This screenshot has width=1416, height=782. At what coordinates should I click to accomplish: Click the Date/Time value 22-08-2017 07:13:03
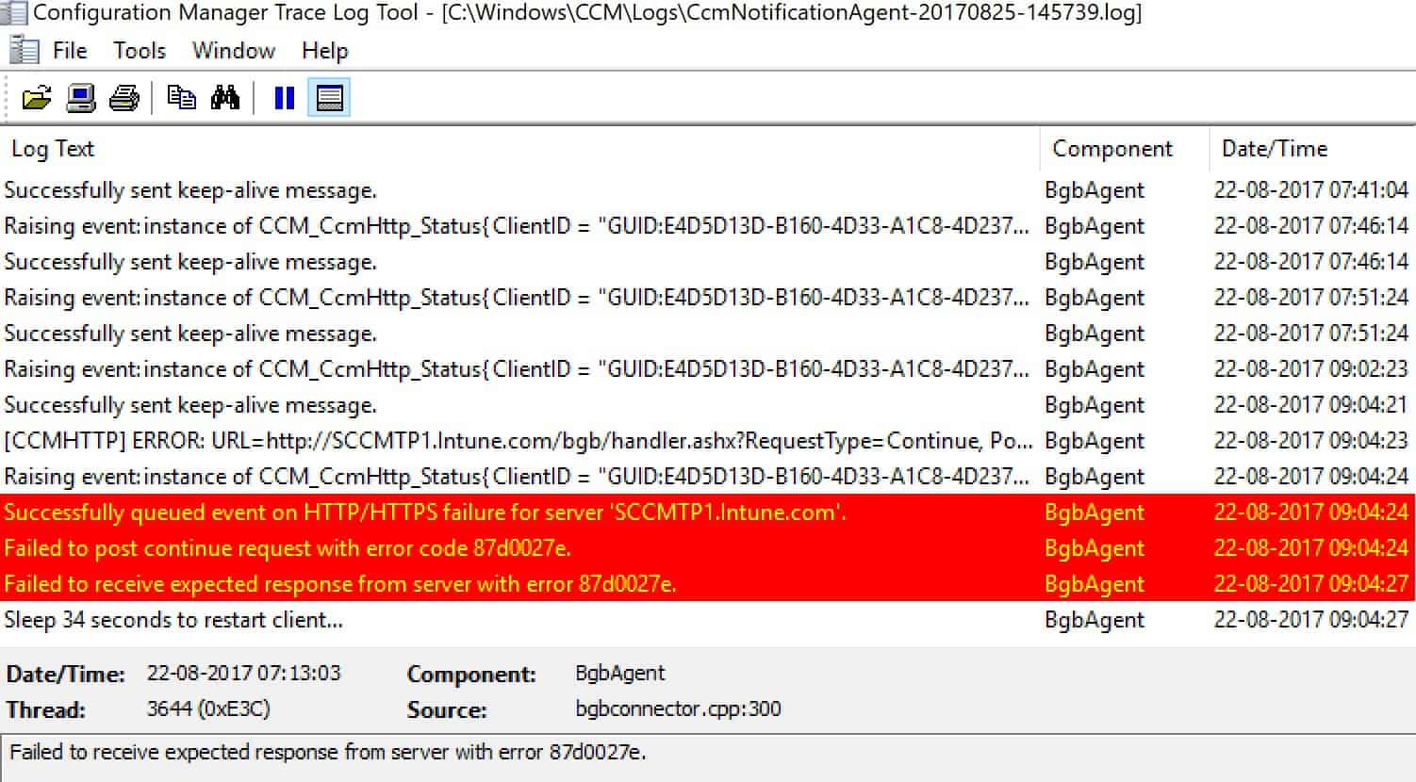(244, 674)
